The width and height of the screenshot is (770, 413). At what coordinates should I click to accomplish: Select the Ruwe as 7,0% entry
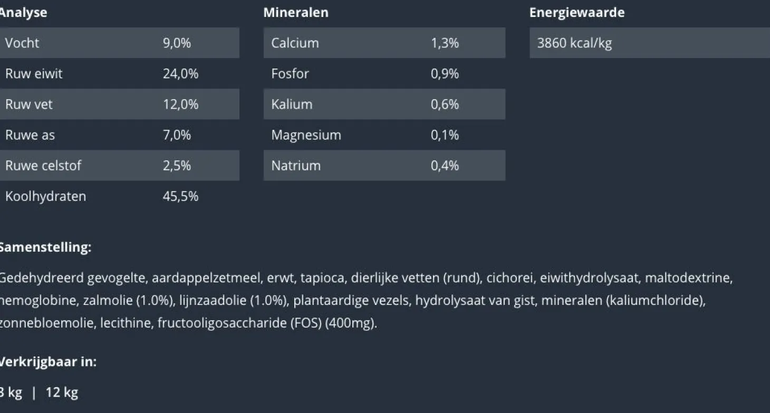(x=119, y=135)
